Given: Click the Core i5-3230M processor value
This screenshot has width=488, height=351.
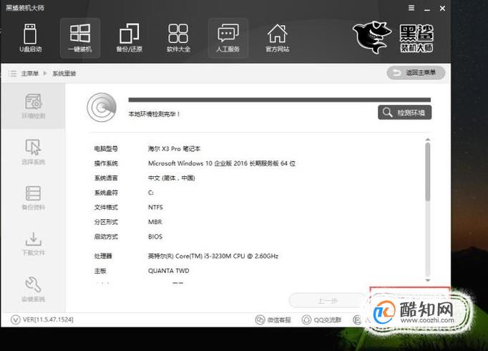Looking at the screenshot, I should pos(213,256).
